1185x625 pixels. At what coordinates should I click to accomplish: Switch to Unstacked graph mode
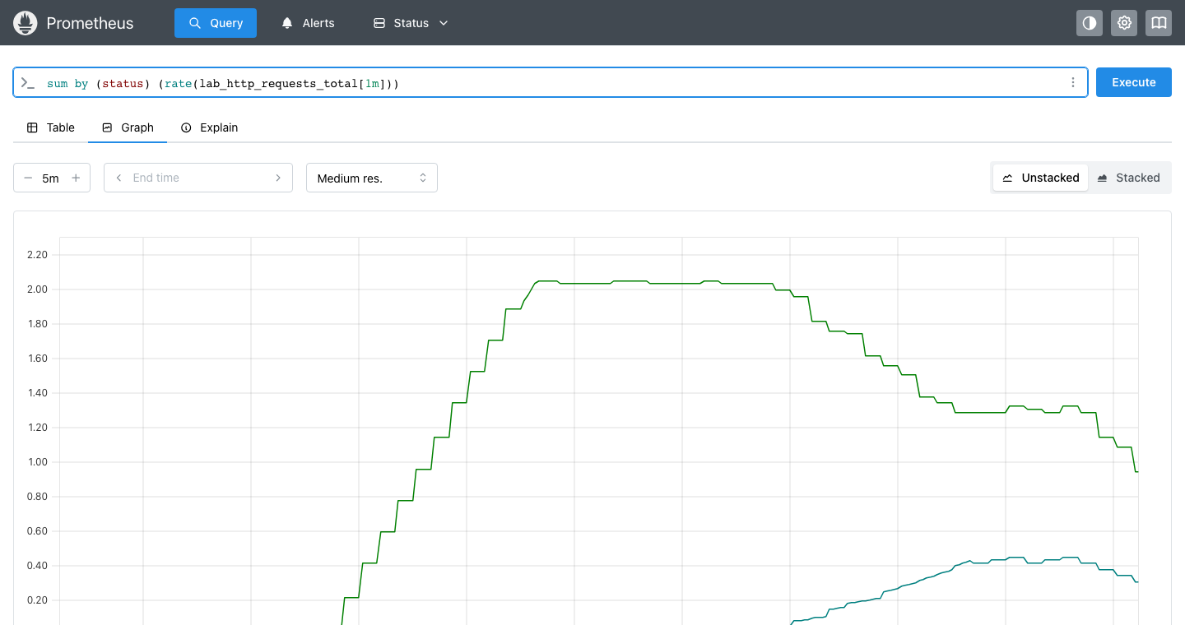tap(1041, 178)
